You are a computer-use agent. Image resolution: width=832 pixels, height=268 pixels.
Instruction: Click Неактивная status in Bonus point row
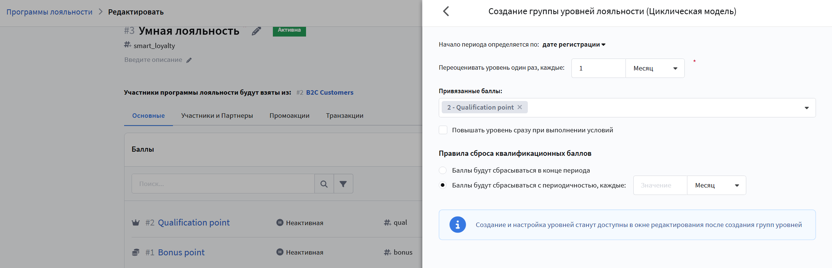pyautogui.click(x=305, y=252)
